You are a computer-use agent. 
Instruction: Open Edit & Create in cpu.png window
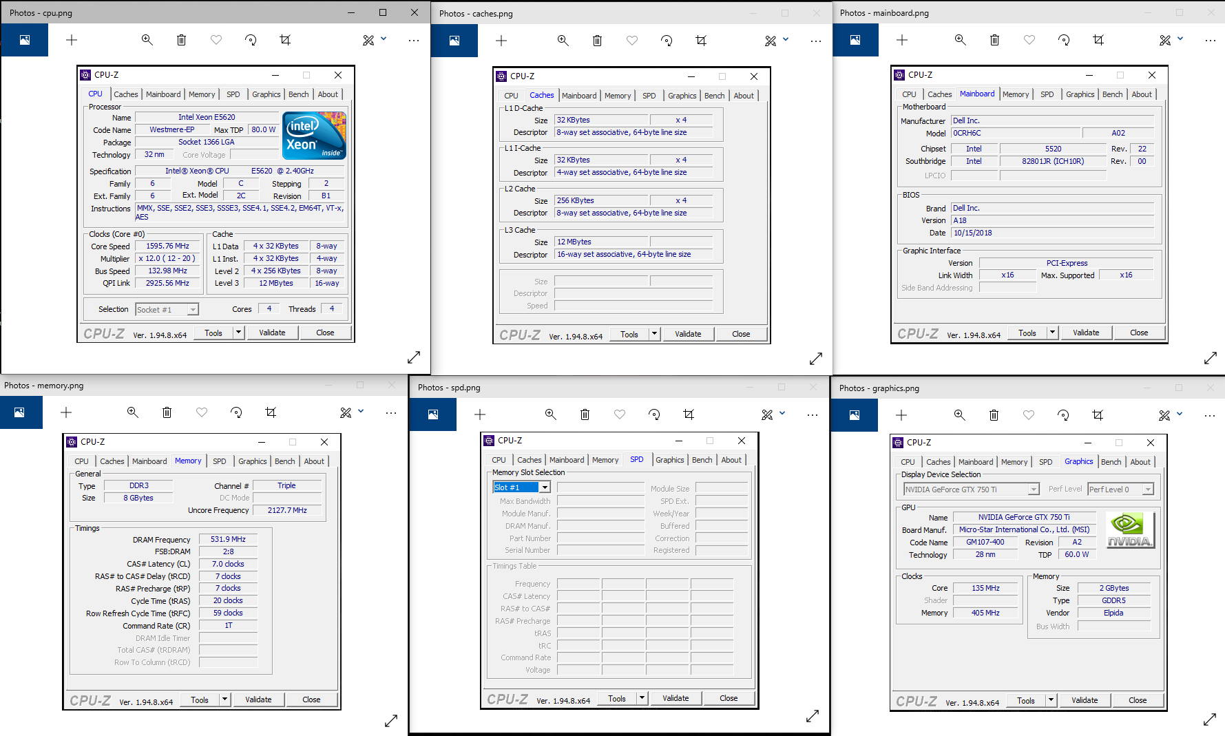368,40
